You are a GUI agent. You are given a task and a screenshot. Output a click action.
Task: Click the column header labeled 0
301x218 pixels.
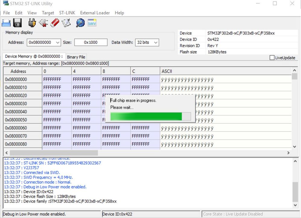coord(57,71)
